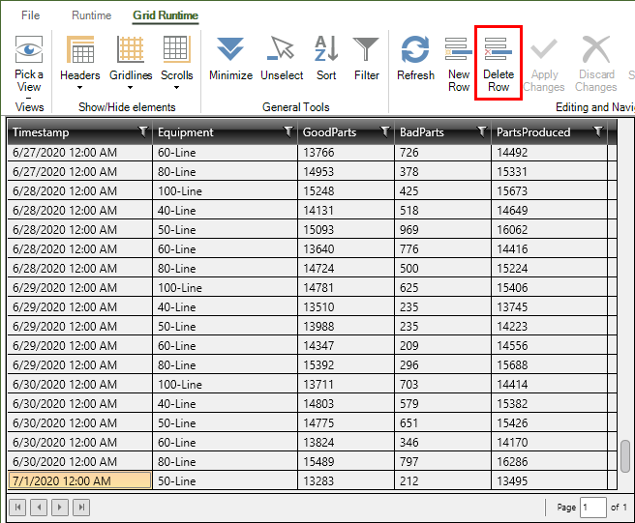Expand the Scrolls dropdown
The height and width of the screenshot is (523, 635).
176,87
